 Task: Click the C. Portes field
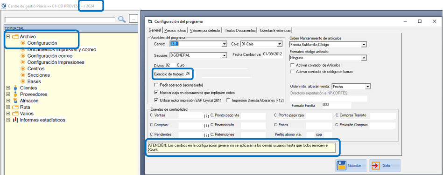tap(319, 125)
